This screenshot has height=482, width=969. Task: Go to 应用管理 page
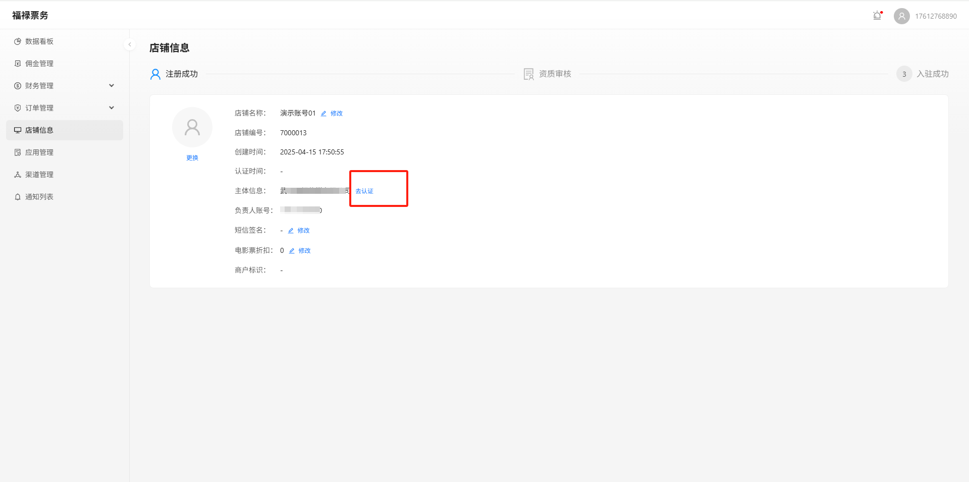[39, 152]
